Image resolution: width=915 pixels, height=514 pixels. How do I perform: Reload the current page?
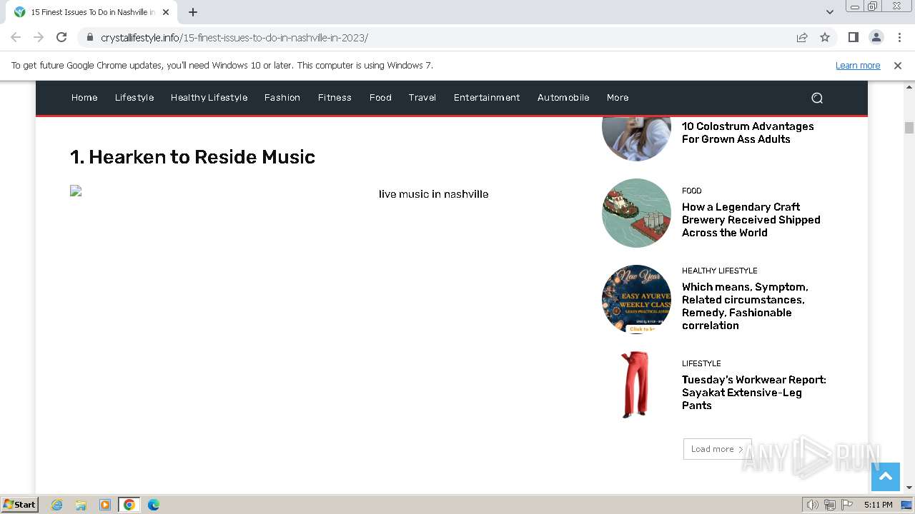tap(61, 37)
